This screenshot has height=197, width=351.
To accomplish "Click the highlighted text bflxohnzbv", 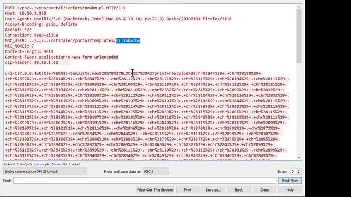I will (128, 40).
